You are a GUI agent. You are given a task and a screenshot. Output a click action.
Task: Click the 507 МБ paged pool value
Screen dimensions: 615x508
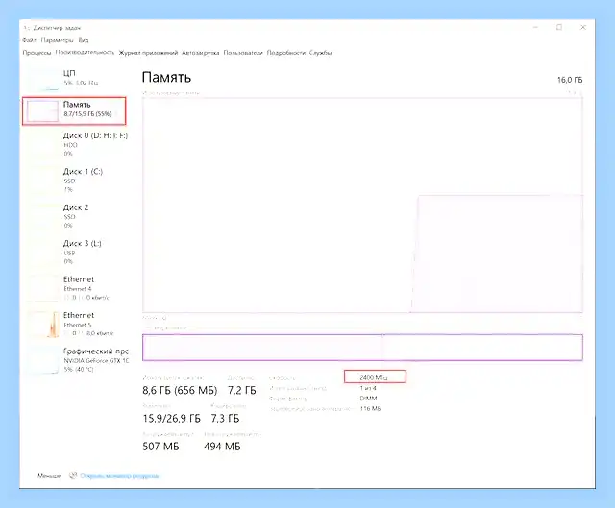click(x=160, y=447)
